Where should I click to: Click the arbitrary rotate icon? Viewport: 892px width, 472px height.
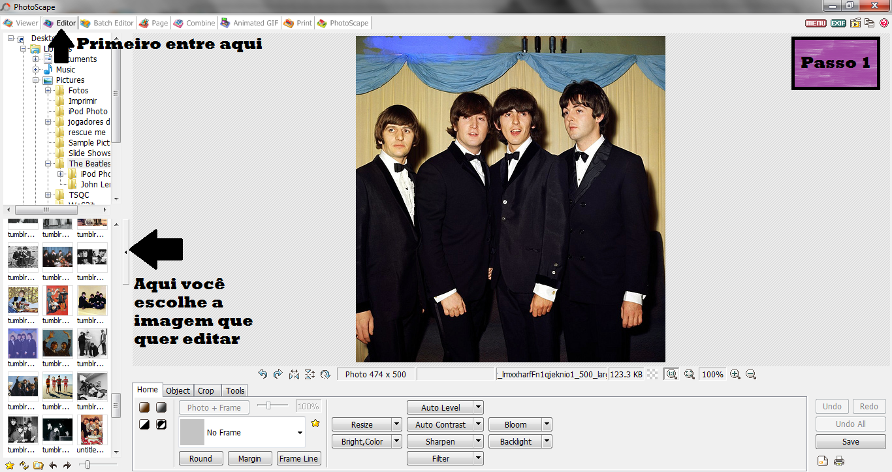[325, 374]
